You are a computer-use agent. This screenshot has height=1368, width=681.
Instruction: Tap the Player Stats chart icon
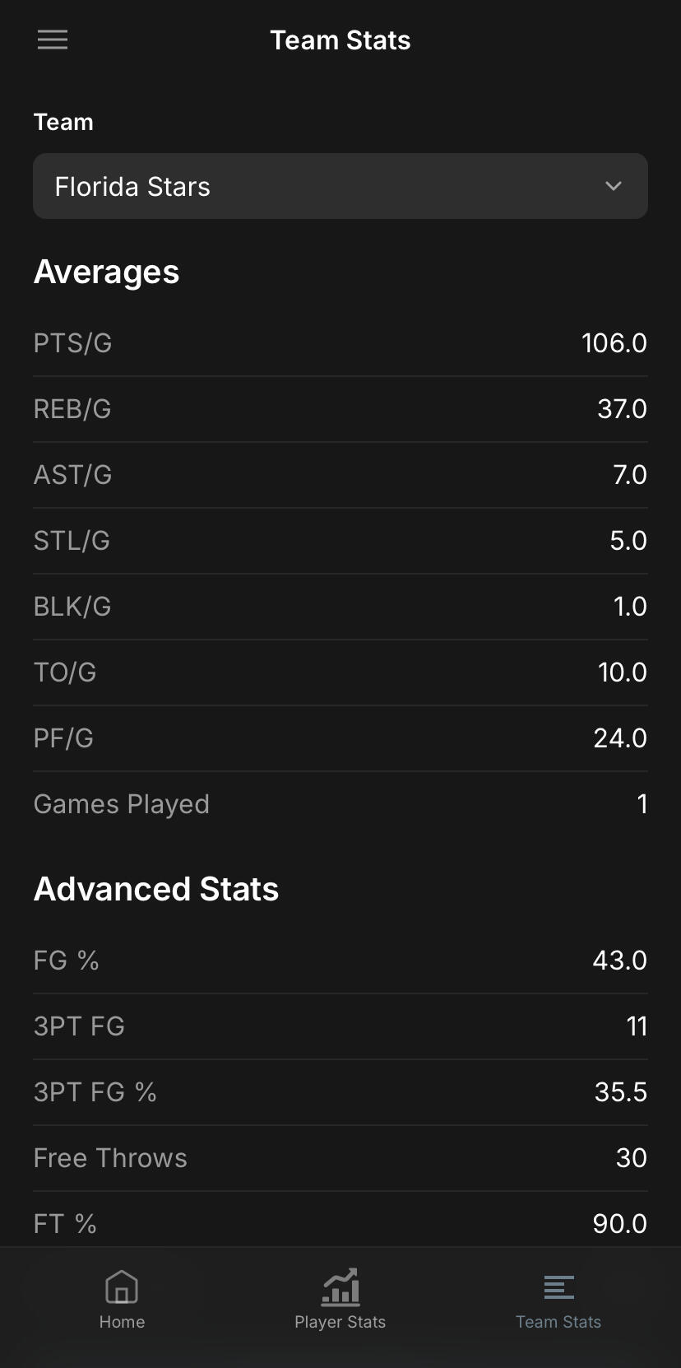(x=340, y=1287)
